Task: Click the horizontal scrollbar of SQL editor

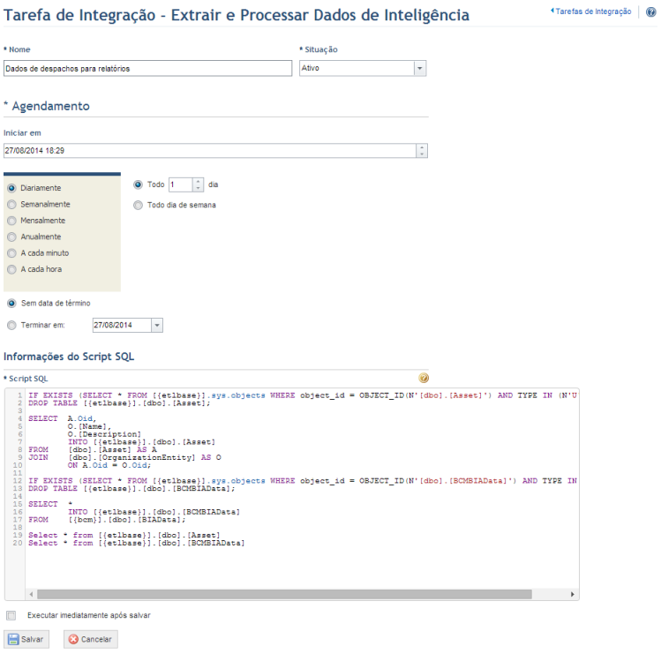Action: point(284,594)
